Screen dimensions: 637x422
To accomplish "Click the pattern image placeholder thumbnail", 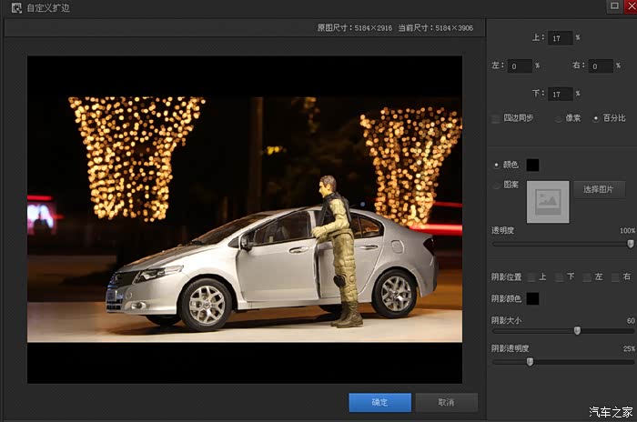I will 548,201.
